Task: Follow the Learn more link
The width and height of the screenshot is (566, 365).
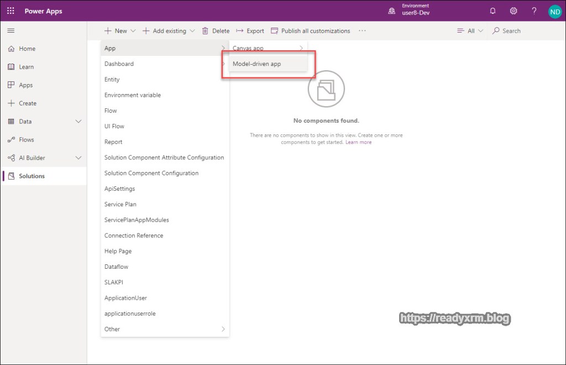Action: pyautogui.click(x=358, y=142)
